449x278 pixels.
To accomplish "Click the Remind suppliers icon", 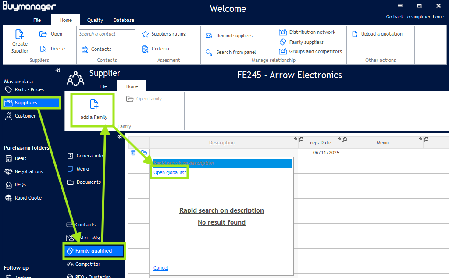I will click(209, 36).
